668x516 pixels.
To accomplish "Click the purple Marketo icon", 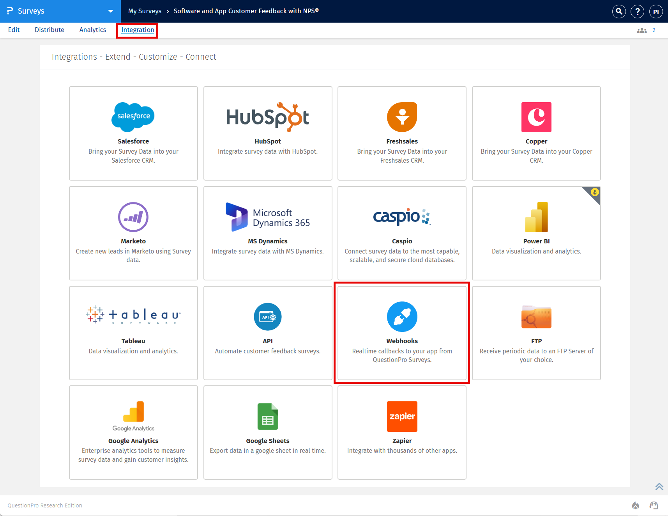I will click(133, 217).
